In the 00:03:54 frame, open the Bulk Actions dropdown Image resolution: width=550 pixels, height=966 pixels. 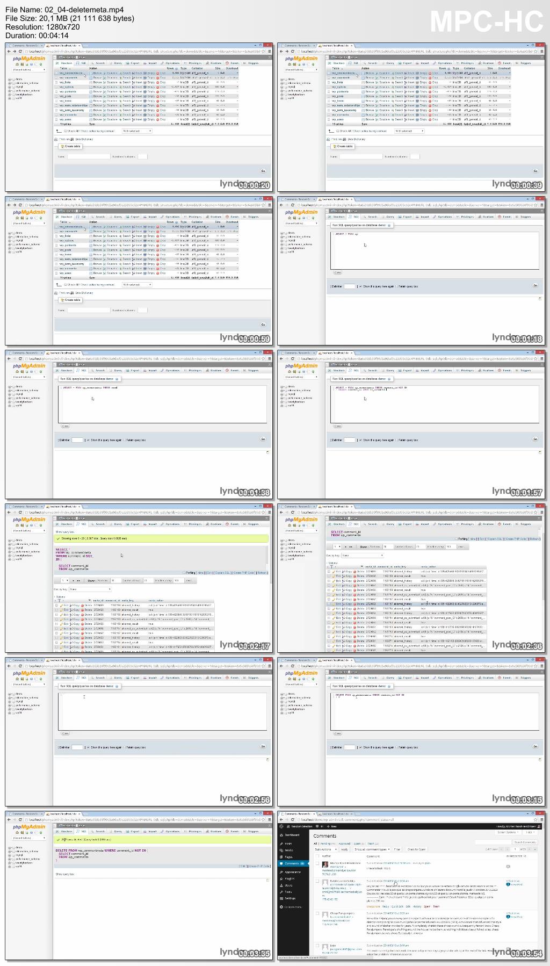(x=325, y=849)
